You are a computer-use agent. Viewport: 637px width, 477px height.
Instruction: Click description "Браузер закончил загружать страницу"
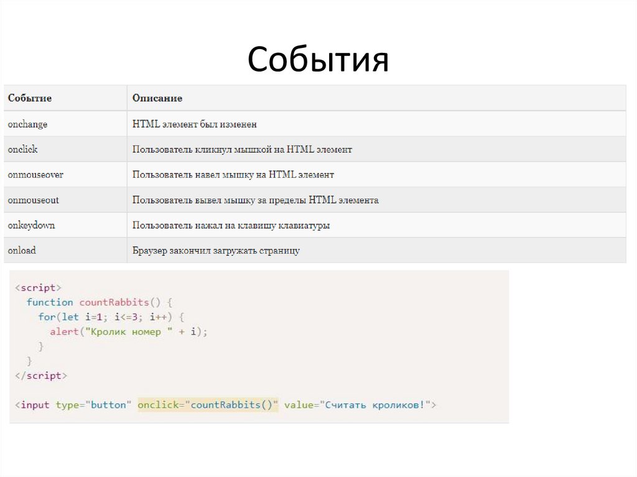click(x=216, y=250)
